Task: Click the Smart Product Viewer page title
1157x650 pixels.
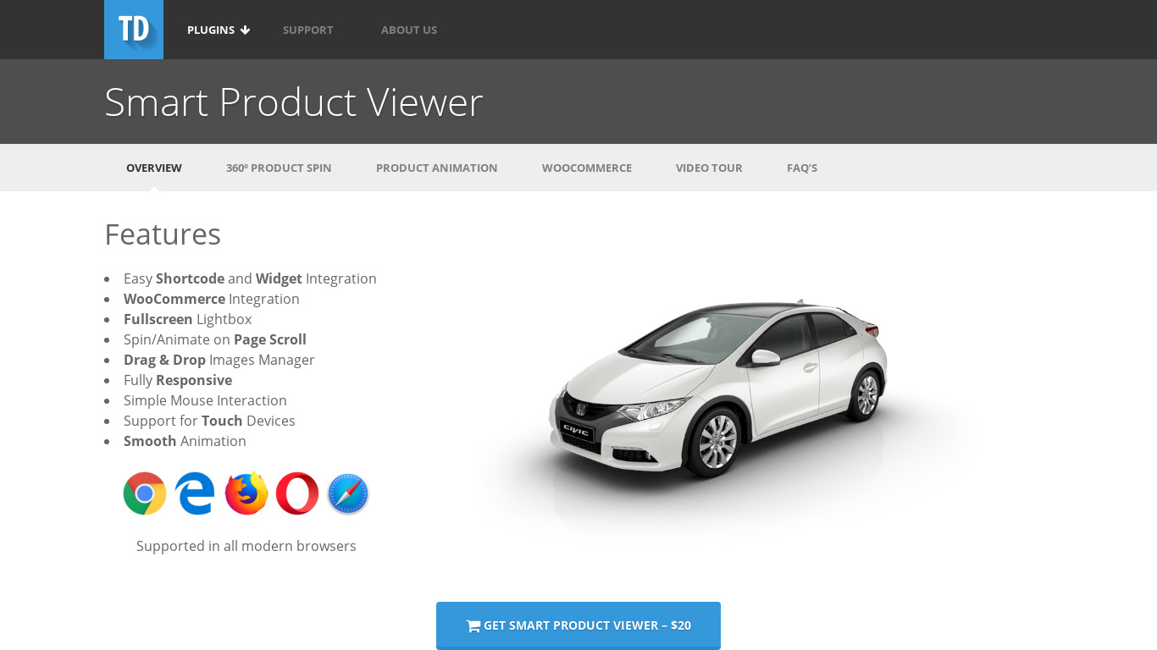Action: [x=294, y=102]
